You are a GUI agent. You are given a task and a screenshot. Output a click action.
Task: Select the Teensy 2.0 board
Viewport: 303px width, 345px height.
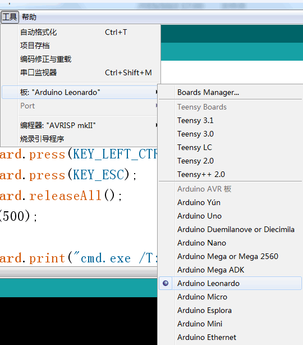[230, 161]
